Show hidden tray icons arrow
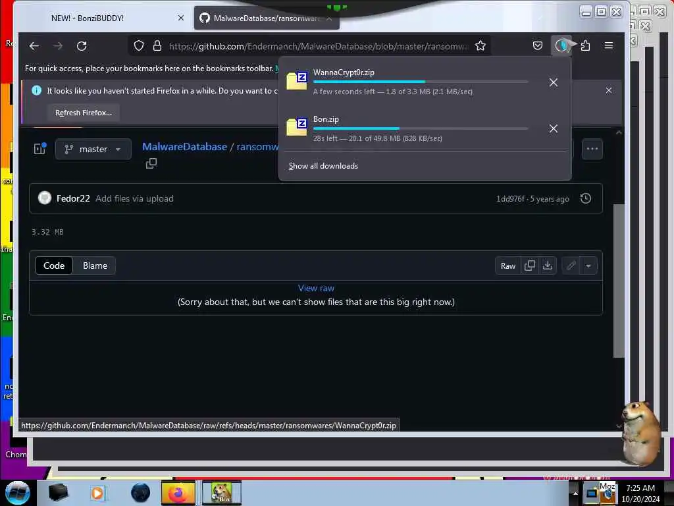This screenshot has width=674, height=506. 575,493
